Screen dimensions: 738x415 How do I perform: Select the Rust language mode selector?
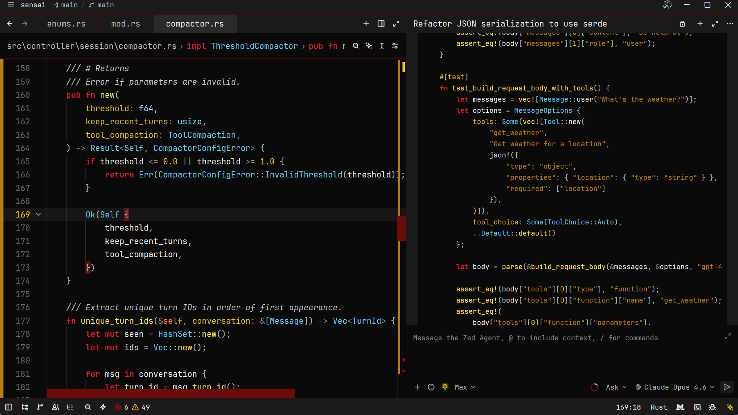pos(659,407)
